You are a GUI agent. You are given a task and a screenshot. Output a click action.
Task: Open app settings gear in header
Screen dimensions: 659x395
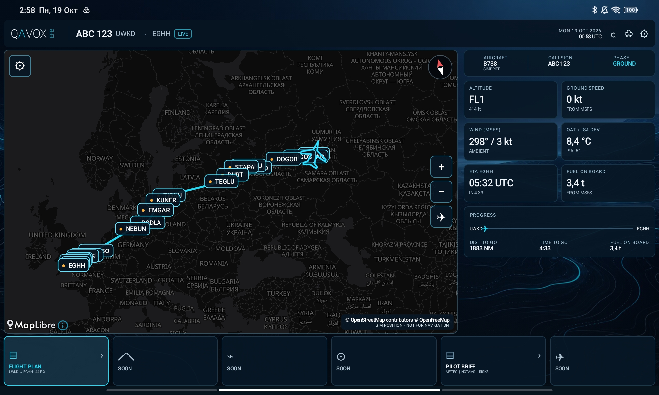[644, 34]
